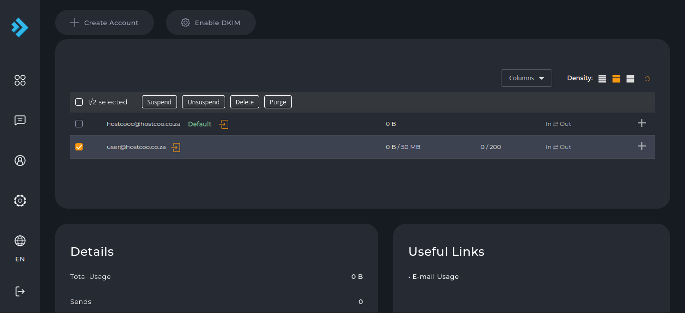Log in to user@hostcoo.co.za mailbox icon

[176, 147]
